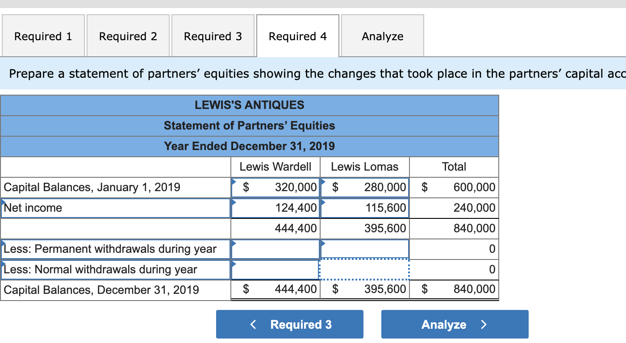Select the Required 3 tab
Image resolution: width=626 pixels, height=343 pixels.
213,36
